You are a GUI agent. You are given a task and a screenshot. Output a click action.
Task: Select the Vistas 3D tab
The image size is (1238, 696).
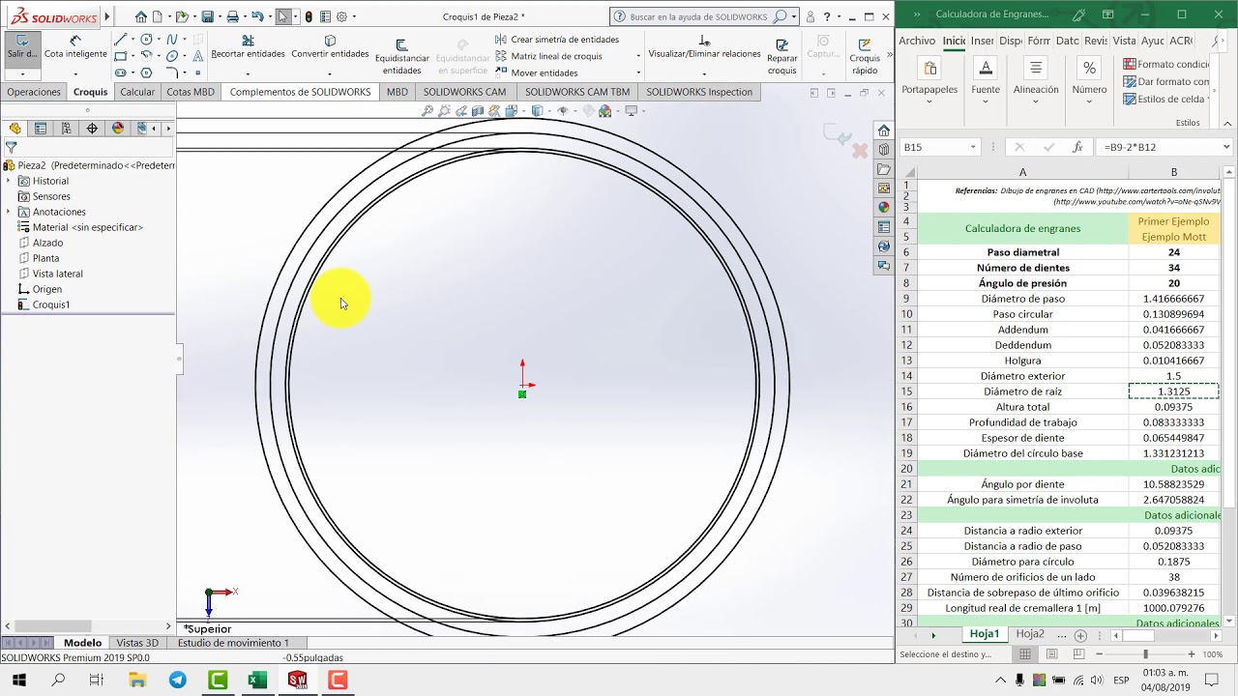click(137, 643)
